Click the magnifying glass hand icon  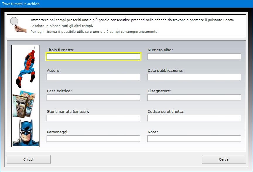18,25
